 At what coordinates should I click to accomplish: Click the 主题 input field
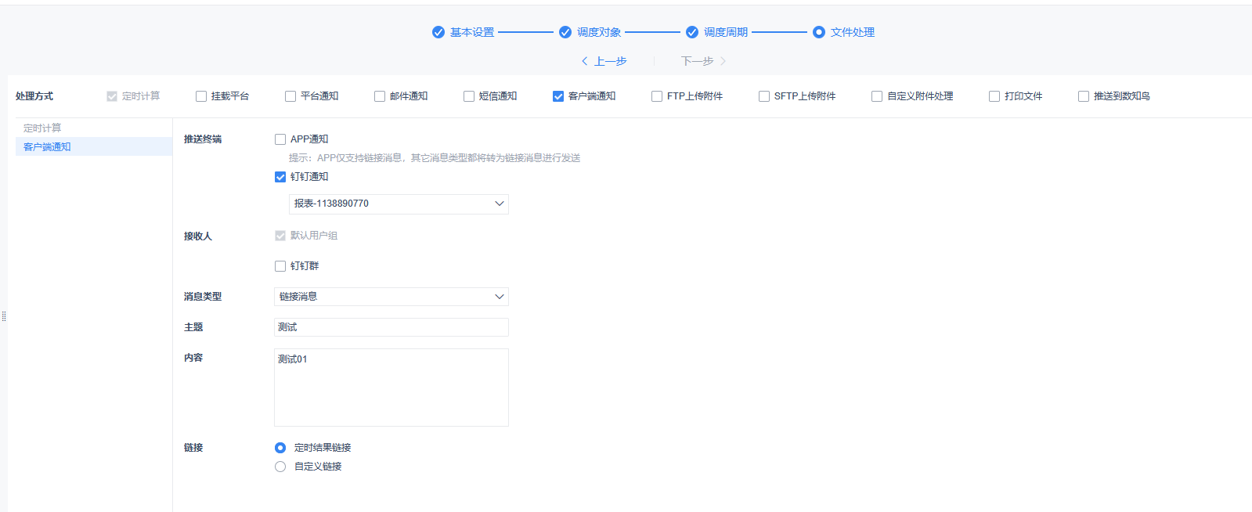(391, 327)
